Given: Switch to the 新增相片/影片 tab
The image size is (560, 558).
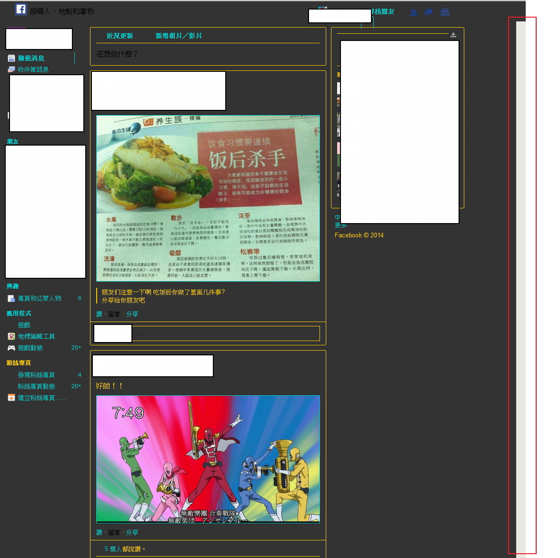Looking at the screenshot, I should [x=179, y=36].
